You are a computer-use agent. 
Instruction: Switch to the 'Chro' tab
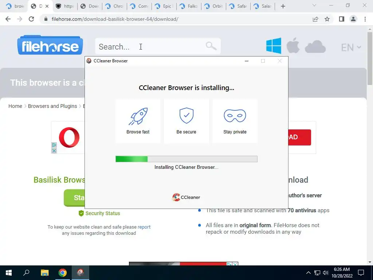click(x=114, y=6)
